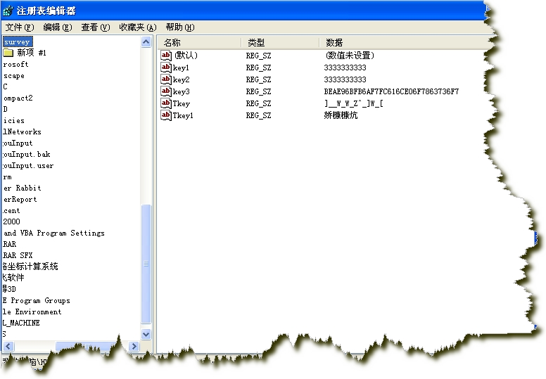Click the tree horizontal scroll-right arrow
546x379 pixels.
(134, 346)
